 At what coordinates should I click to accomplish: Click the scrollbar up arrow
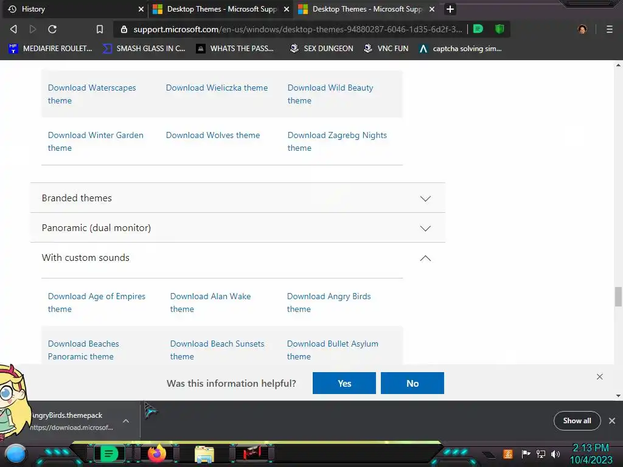pos(618,64)
